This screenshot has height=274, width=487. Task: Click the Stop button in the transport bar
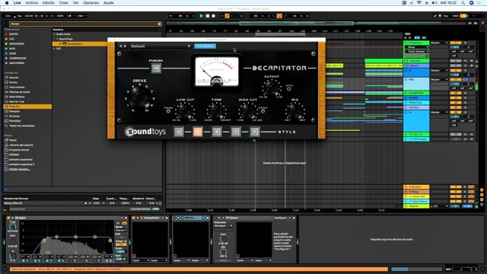coord(208,16)
